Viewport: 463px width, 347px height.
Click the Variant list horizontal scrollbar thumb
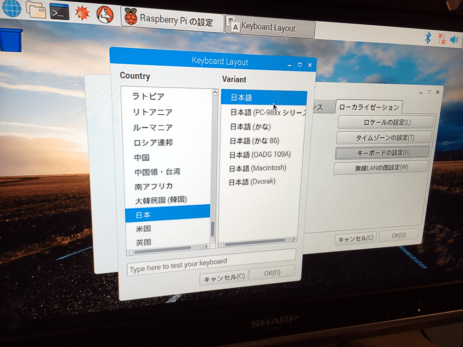coord(254,242)
